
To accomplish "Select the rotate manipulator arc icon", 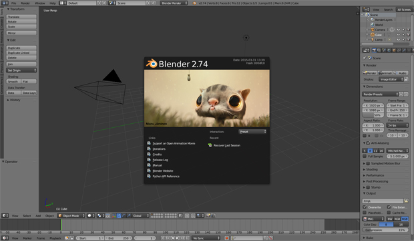I will pyautogui.click(x=124, y=216).
